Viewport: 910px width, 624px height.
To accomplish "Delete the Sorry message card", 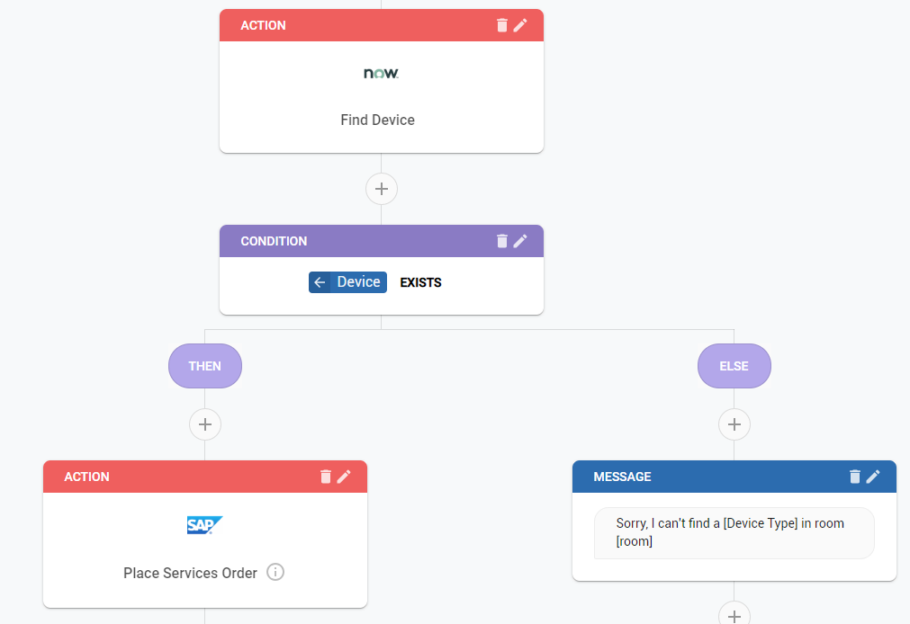I will (855, 477).
